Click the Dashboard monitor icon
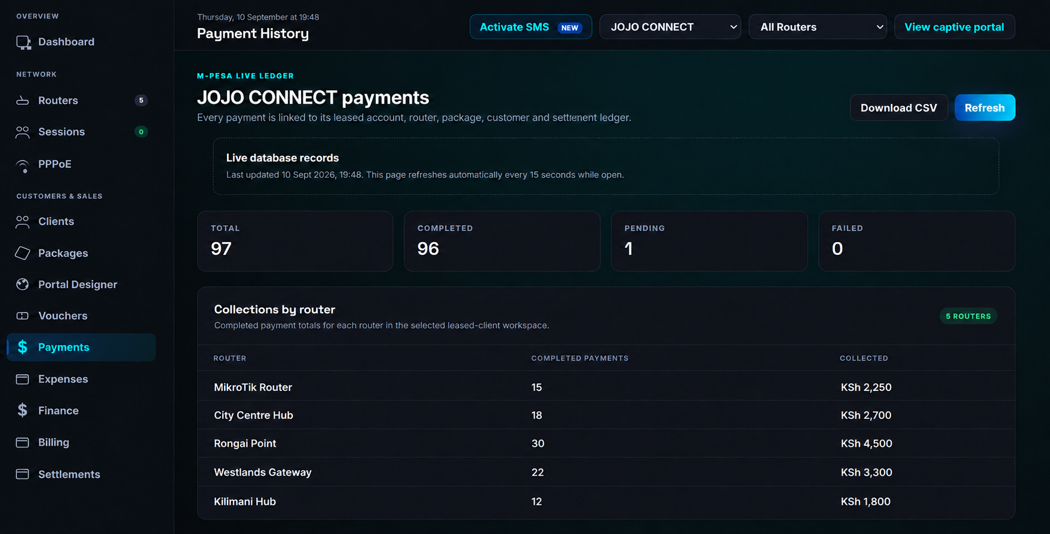Viewport: 1050px width, 534px height. (x=23, y=42)
